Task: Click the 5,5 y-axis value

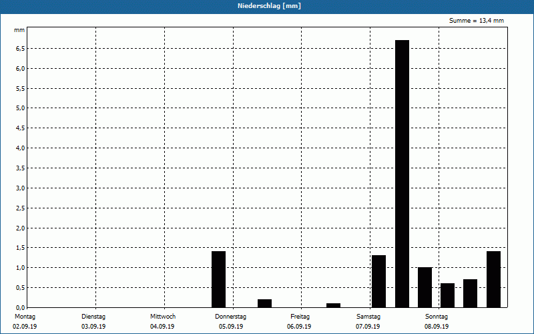Action: click(21, 88)
